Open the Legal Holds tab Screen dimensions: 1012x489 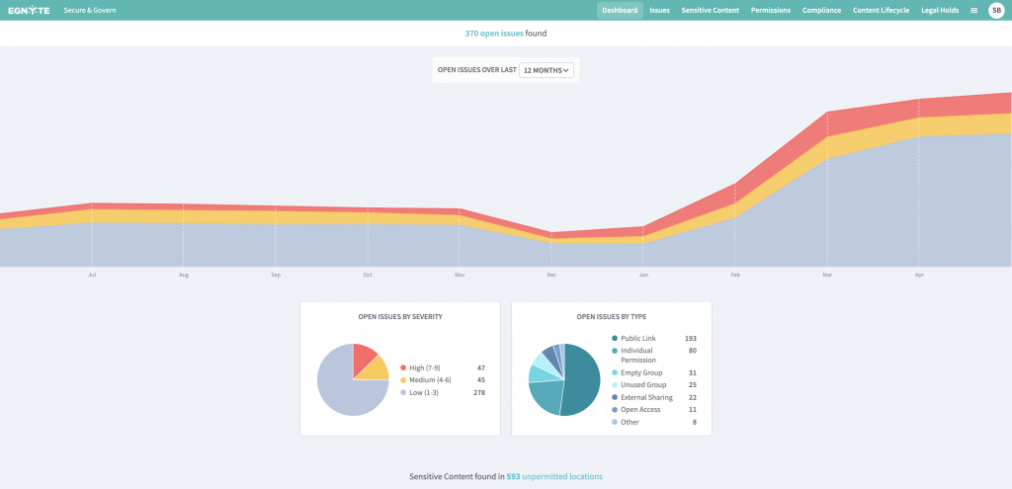point(940,10)
